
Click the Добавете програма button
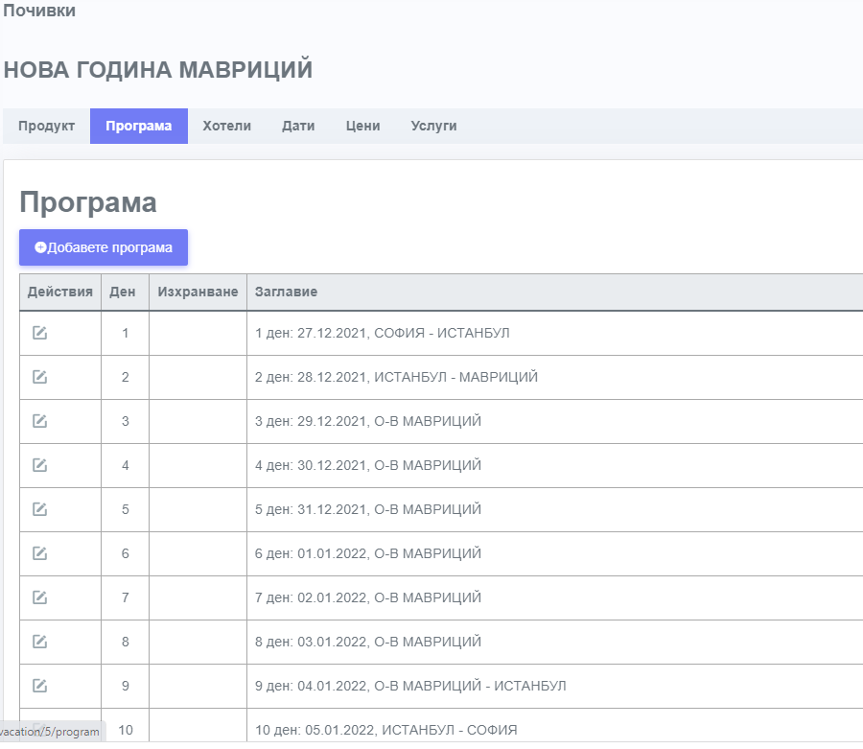click(104, 247)
